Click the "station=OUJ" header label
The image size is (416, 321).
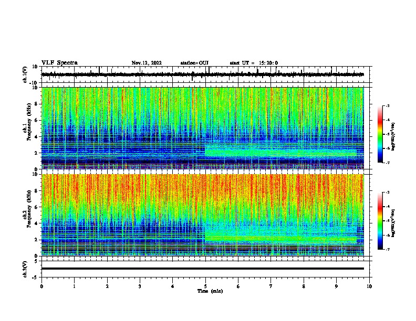tap(194, 63)
